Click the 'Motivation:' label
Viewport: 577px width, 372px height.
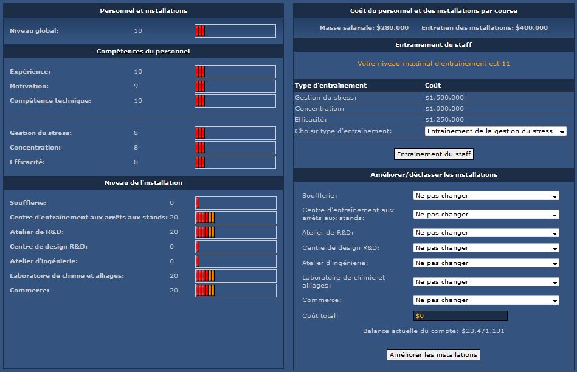point(29,86)
